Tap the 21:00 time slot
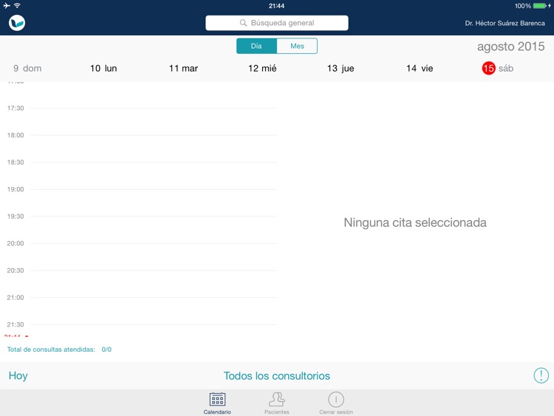 (142, 297)
